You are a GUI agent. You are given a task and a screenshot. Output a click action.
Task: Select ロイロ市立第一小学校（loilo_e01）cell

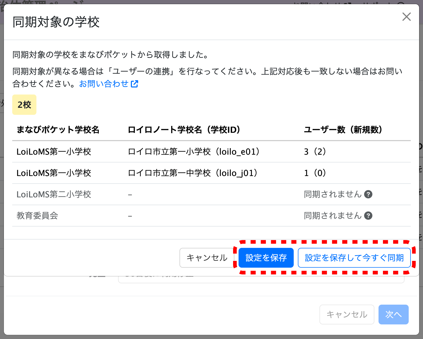(x=194, y=152)
